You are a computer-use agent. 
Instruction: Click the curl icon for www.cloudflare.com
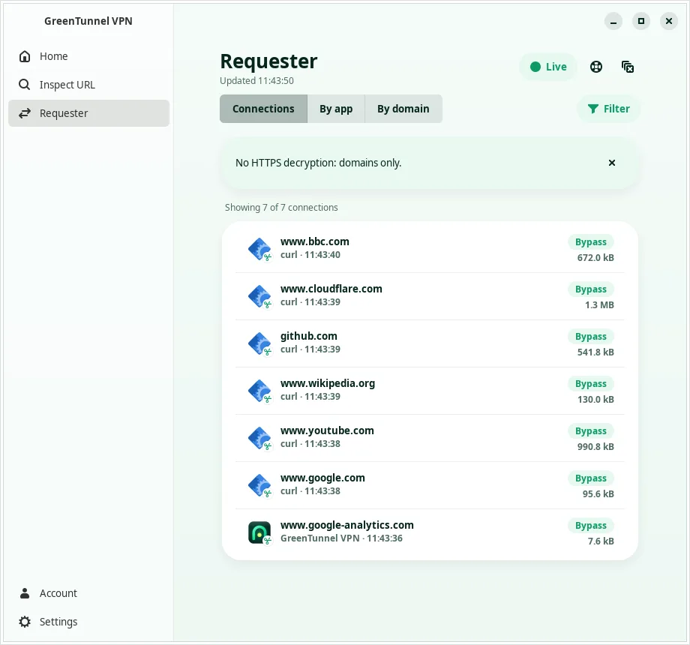[x=259, y=296]
